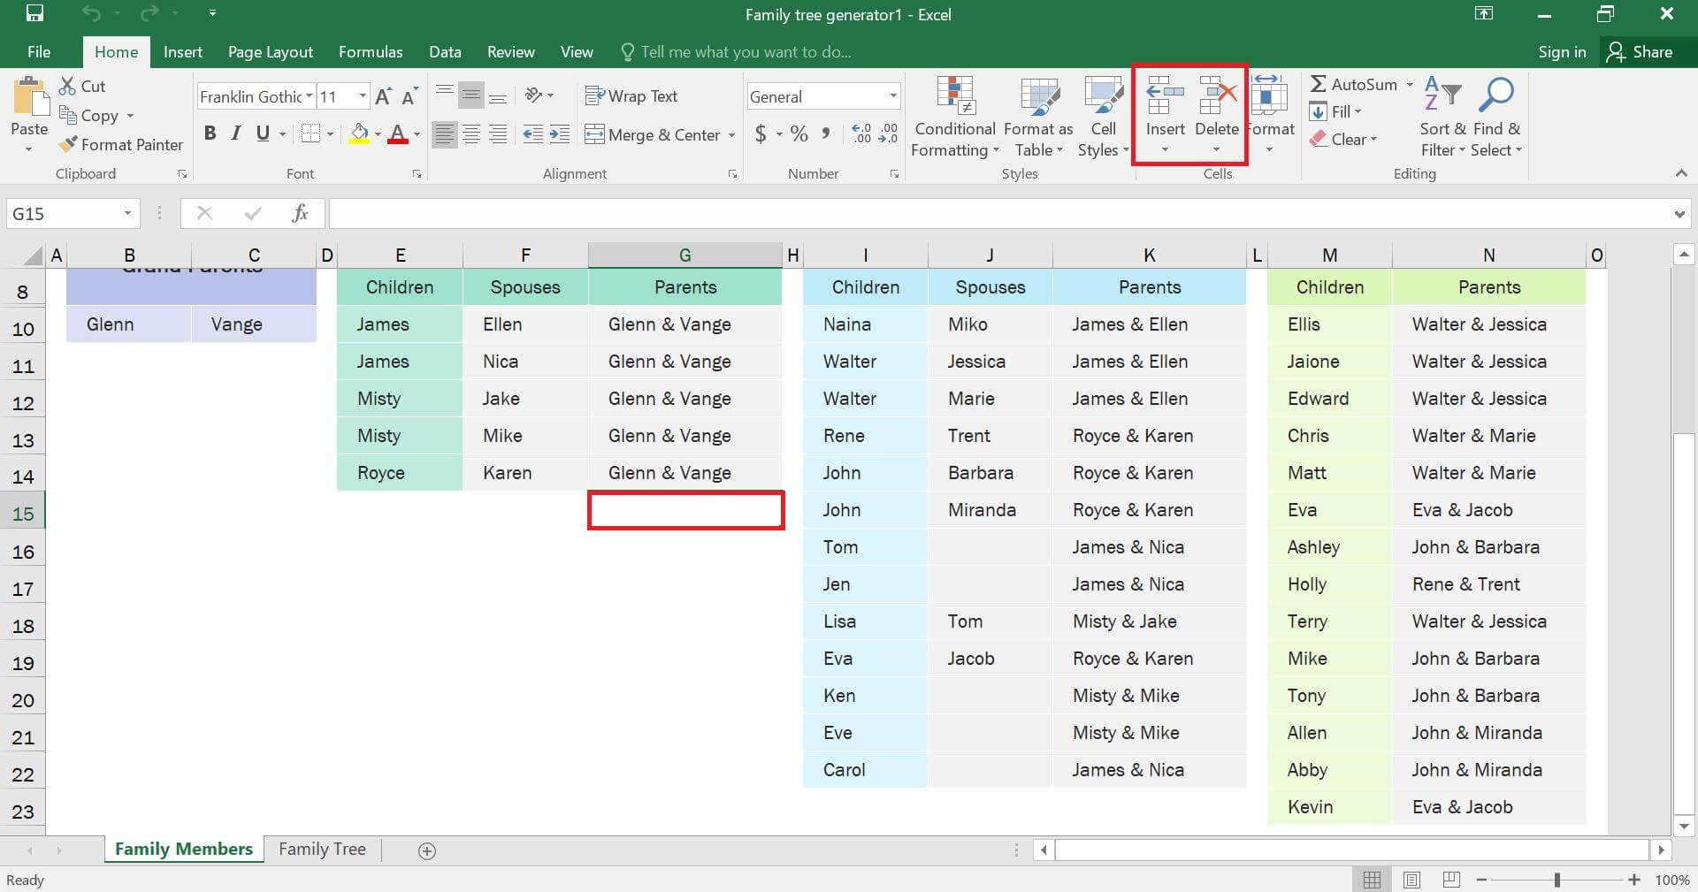Add a new worksheet with plus button
Screen dimensions: 1698x892
click(x=426, y=850)
